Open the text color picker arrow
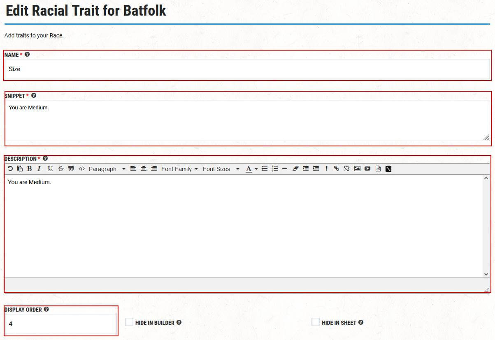Screen dimensions: 495x340 tap(256, 169)
